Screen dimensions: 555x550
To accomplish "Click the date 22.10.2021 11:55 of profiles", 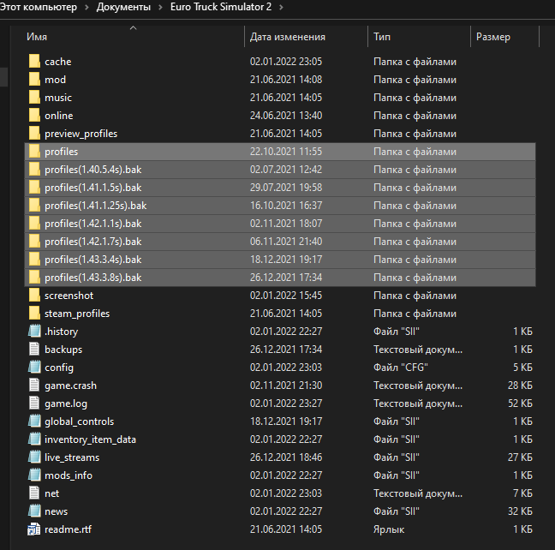I will click(x=286, y=152).
